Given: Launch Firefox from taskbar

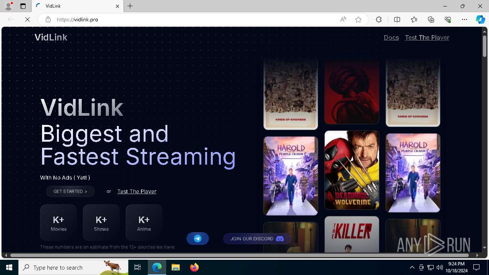Looking at the screenshot, I should [194, 267].
